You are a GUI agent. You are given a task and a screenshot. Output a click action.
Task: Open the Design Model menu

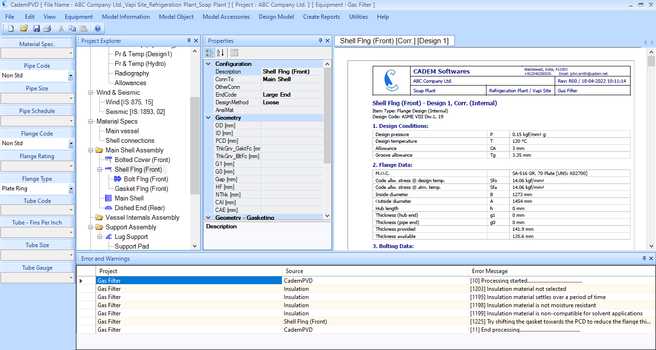pyautogui.click(x=276, y=16)
